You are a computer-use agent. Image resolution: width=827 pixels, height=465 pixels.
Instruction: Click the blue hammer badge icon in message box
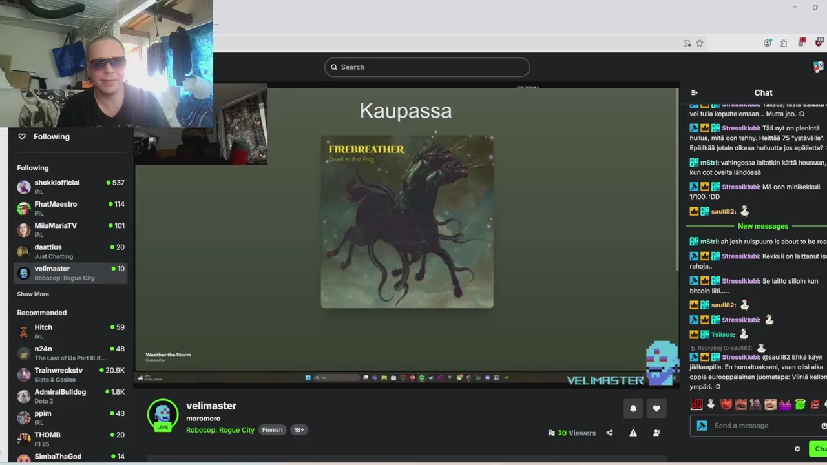[x=702, y=426]
